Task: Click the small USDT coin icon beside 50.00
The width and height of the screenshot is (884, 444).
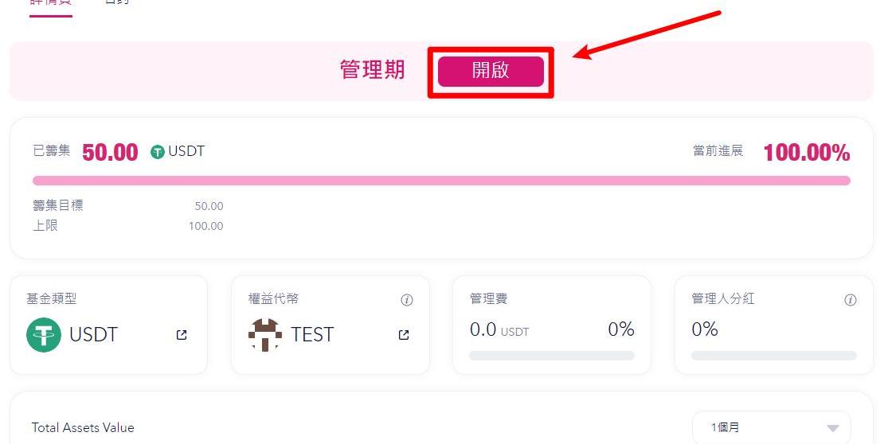Action: pyautogui.click(x=158, y=152)
